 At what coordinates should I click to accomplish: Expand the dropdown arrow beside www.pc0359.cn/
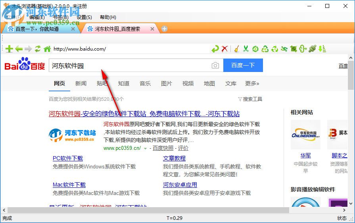pos(145,149)
